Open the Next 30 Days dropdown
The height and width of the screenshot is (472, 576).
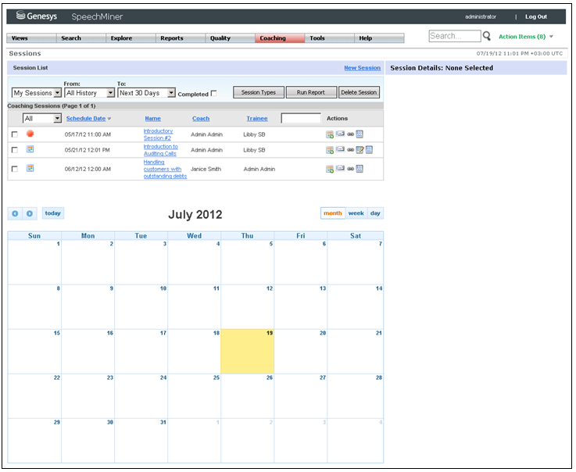(x=146, y=93)
